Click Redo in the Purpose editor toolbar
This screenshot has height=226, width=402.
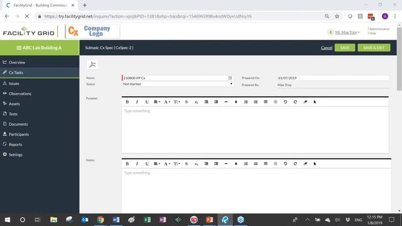tap(295, 102)
